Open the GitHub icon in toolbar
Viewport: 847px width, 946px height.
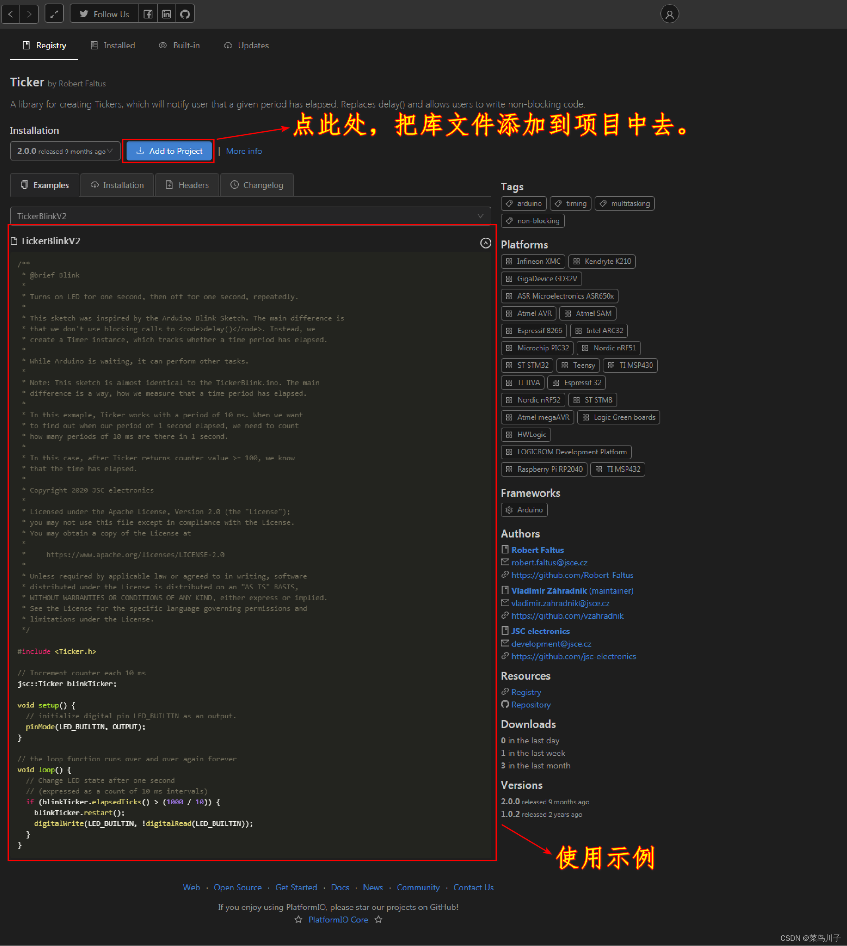pos(185,14)
